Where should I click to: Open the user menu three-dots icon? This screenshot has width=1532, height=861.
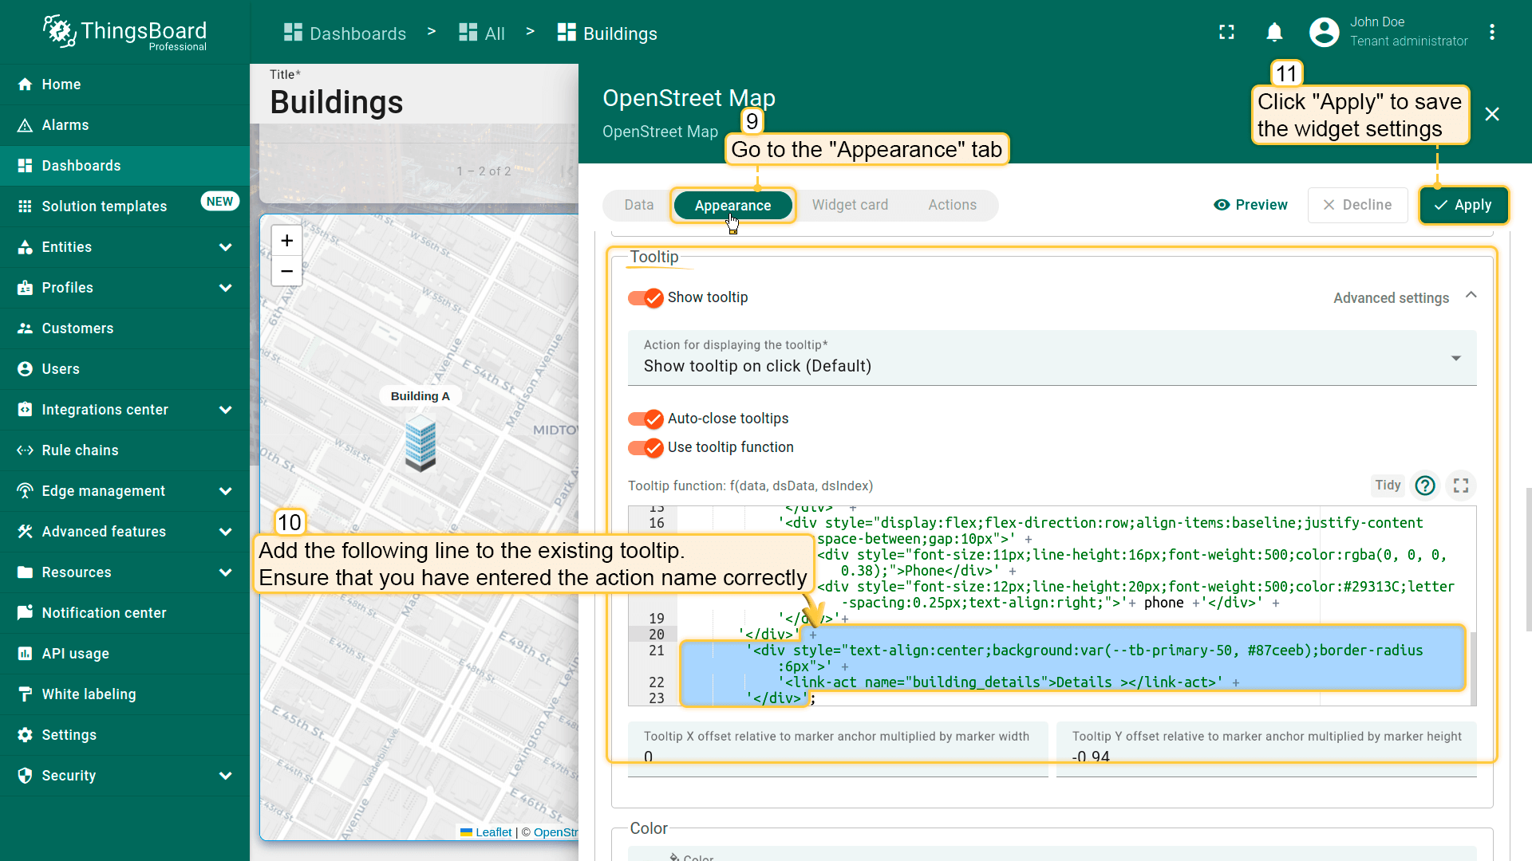1491,33
